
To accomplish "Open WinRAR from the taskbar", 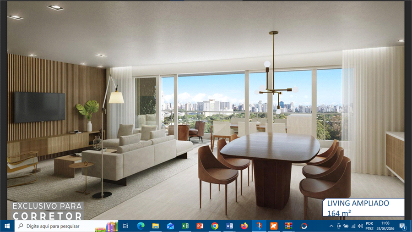I will pyautogui.click(x=288, y=226).
